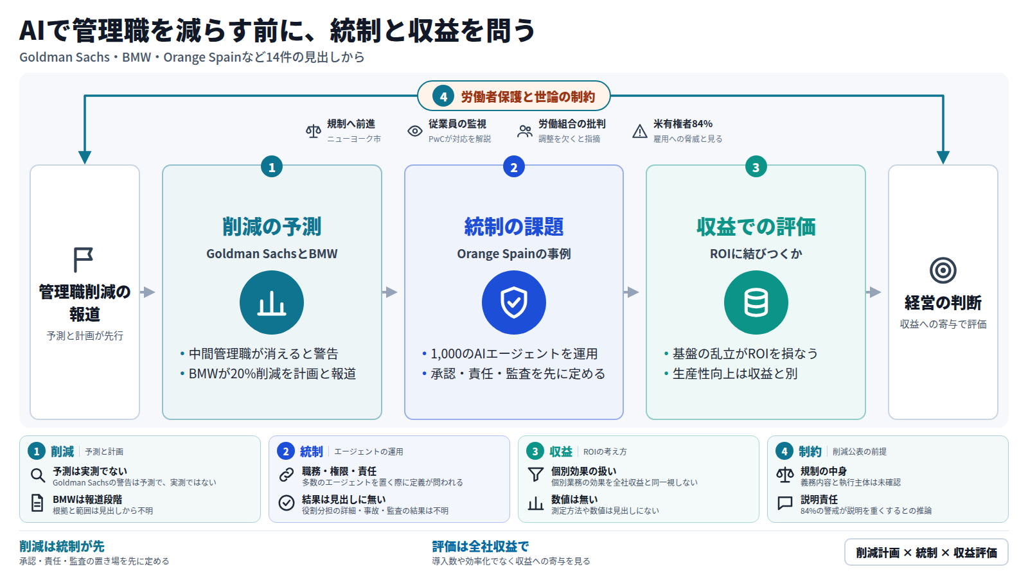This screenshot has width=1028, height=578.
Task: Click the shield check icon in 統制の課題
Action: 514,302
